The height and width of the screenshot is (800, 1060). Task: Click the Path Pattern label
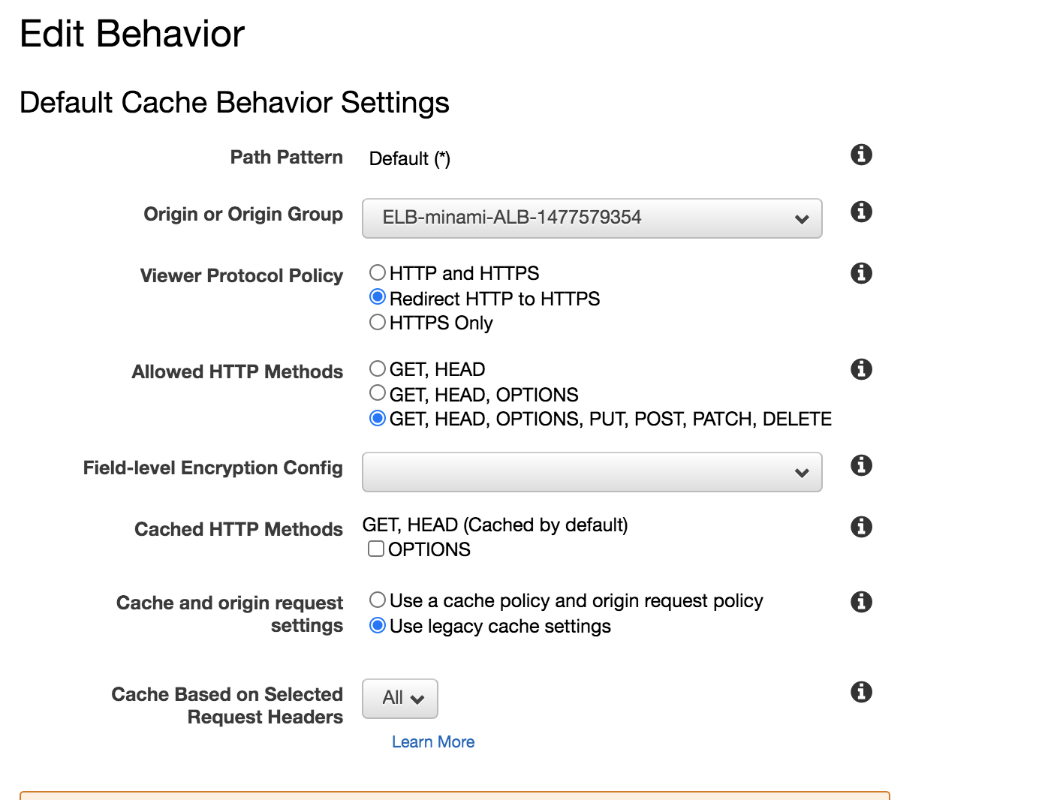click(x=287, y=157)
